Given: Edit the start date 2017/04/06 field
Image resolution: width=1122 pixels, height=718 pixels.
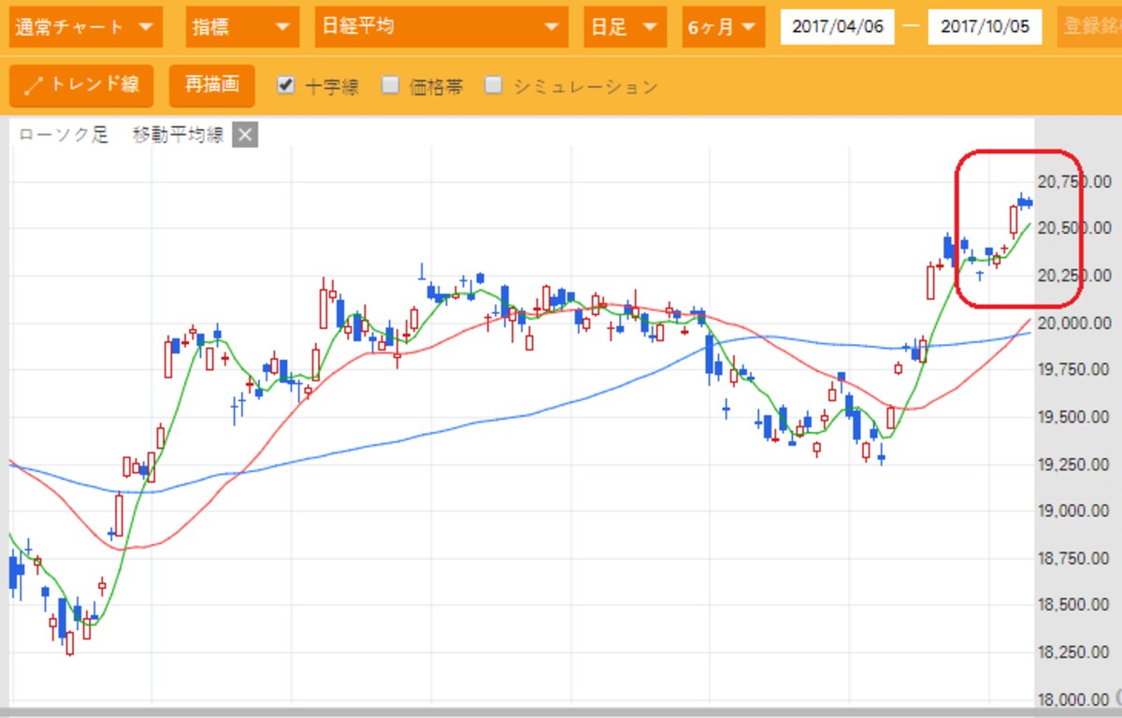Looking at the screenshot, I should [837, 26].
